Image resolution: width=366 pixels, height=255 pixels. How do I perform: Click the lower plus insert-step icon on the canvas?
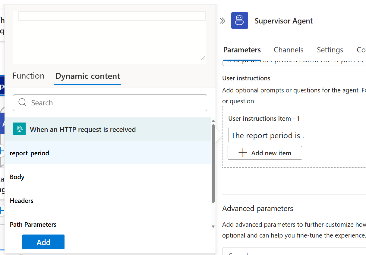click(x=2, y=211)
